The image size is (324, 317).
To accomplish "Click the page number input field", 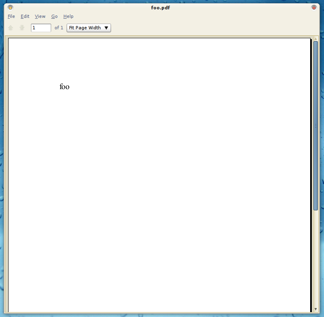I will [x=41, y=28].
